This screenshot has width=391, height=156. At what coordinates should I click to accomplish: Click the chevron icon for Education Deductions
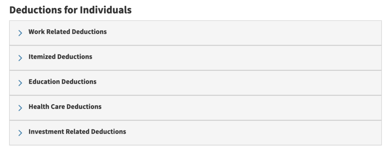pos(20,83)
